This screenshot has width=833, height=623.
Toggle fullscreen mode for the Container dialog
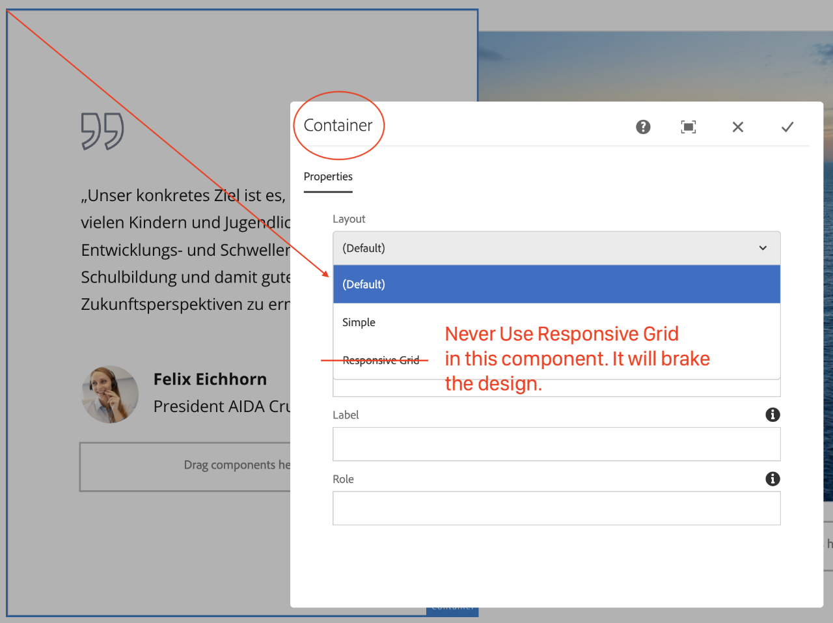tap(689, 127)
